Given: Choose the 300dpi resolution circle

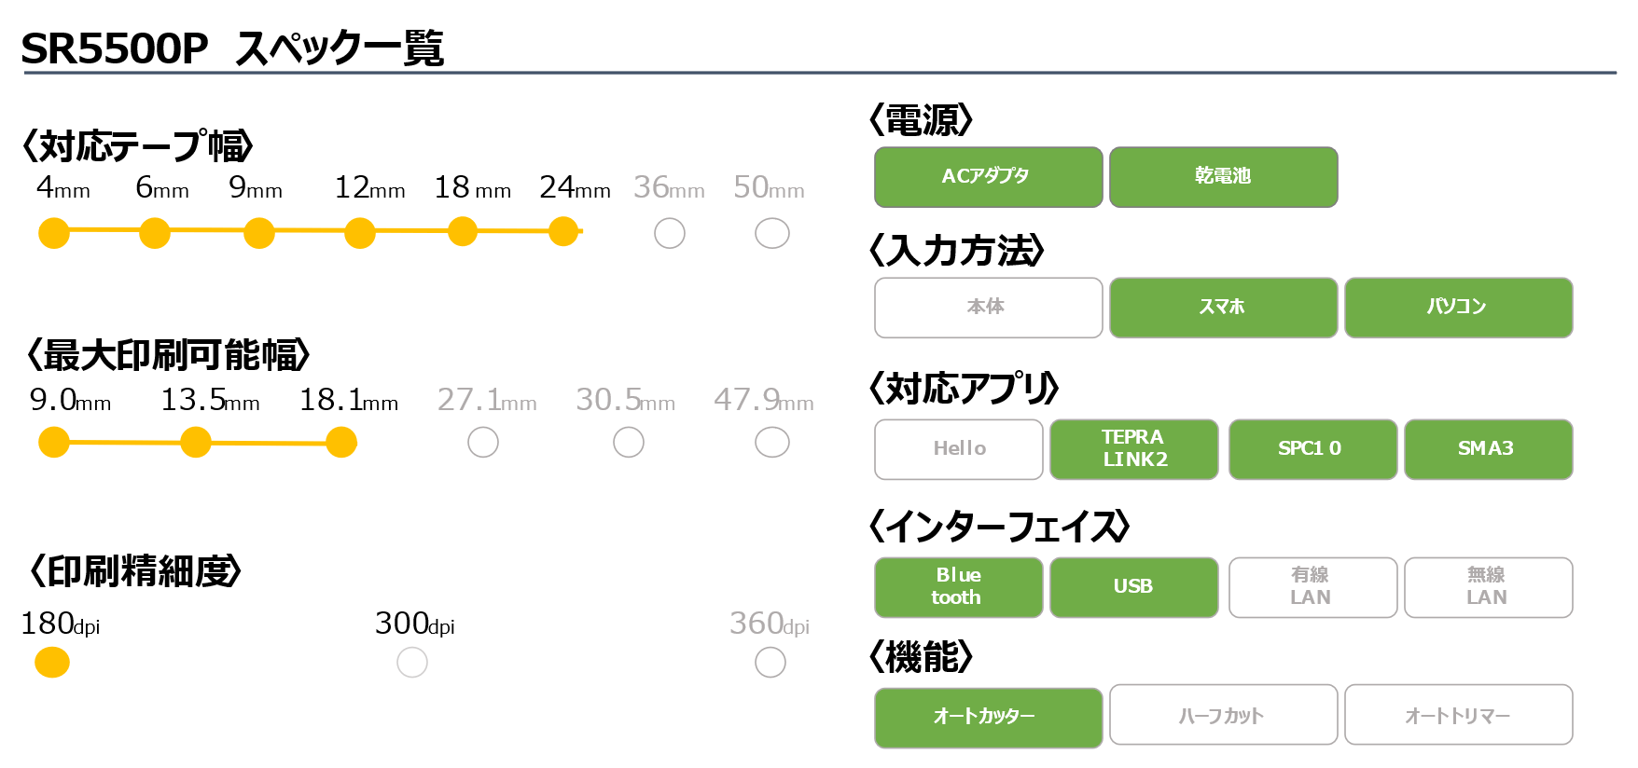Looking at the screenshot, I should coord(412,663).
